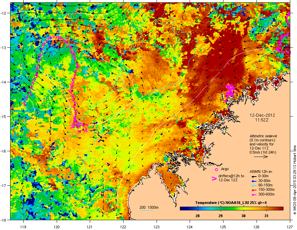Click the '-14' latitude axis label

tap(4, 82)
